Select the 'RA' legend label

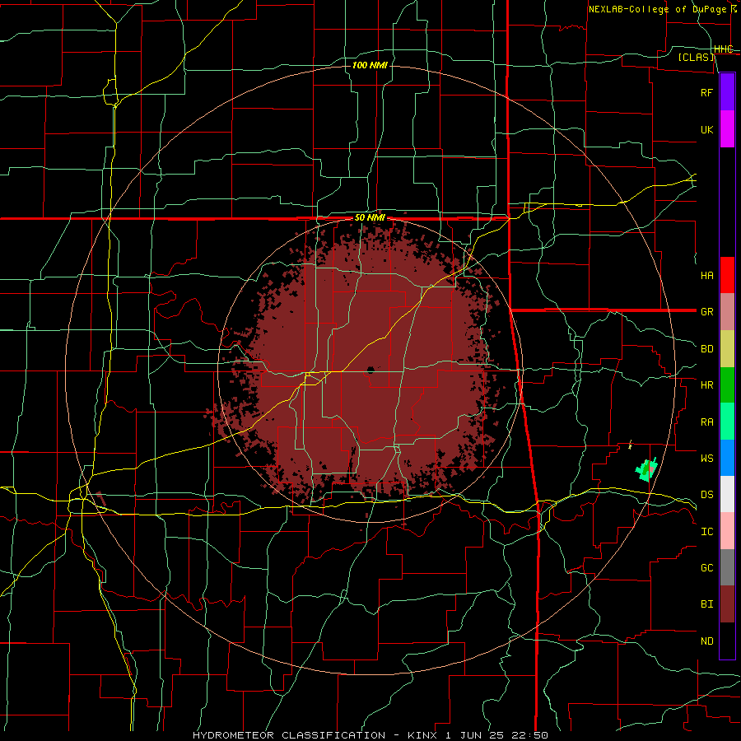coord(706,422)
